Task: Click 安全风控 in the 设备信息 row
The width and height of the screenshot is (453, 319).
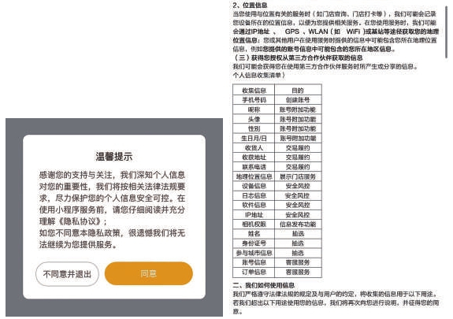Action: click(298, 186)
